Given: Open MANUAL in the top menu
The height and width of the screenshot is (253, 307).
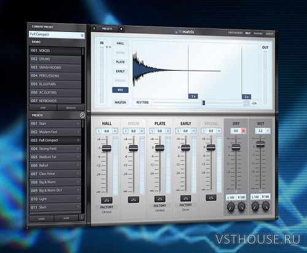Looking at the screenshot, I should (x=258, y=33).
